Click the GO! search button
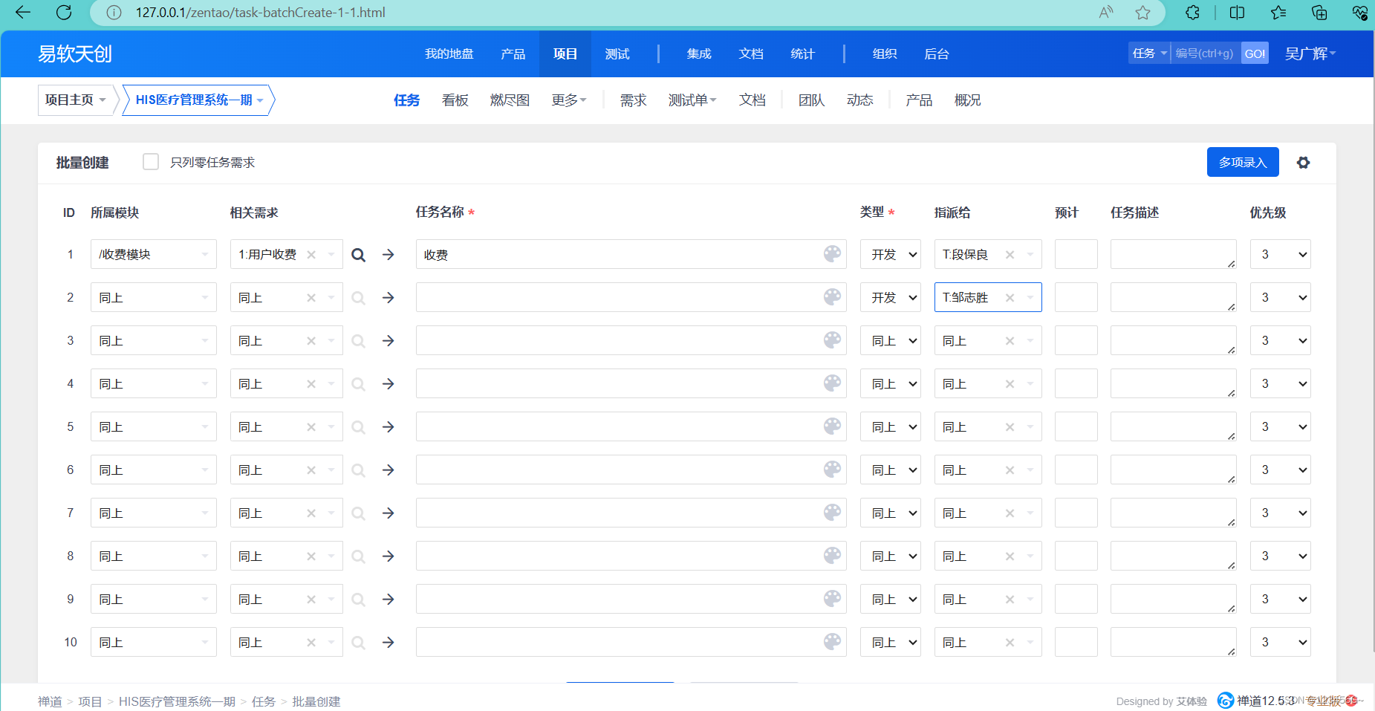Viewport: 1375px width, 711px height. coord(1255,53)
